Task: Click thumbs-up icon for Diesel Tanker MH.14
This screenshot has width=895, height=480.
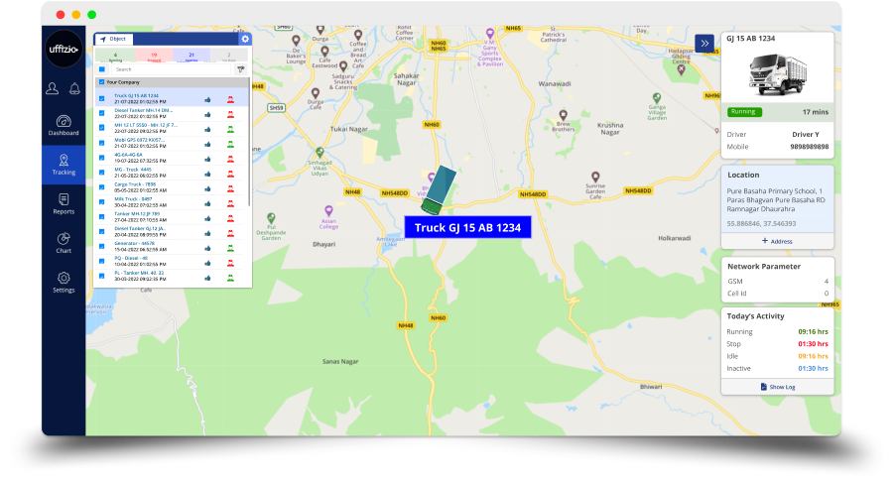Action: point(207,115)
